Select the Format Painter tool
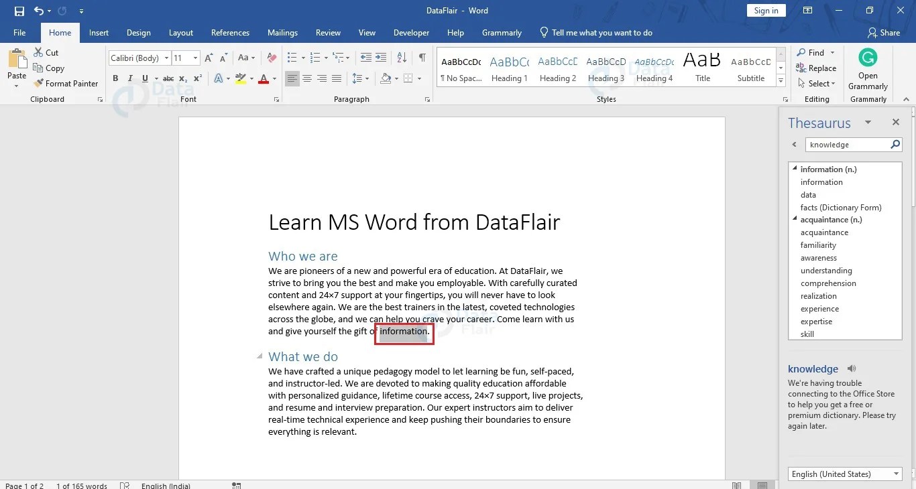916x489 pixels. [66, 83]
